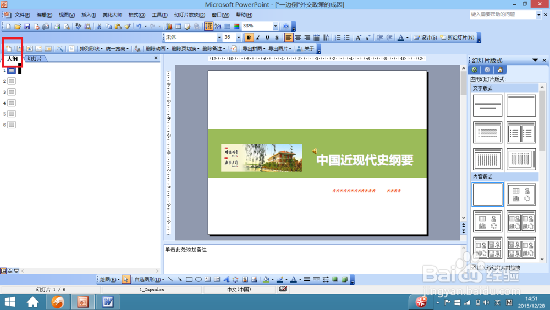Image resolution: width=550 pixels, height=310 pixels.
Task: Toggle text Shadow formatting
Action: (277, 37)
